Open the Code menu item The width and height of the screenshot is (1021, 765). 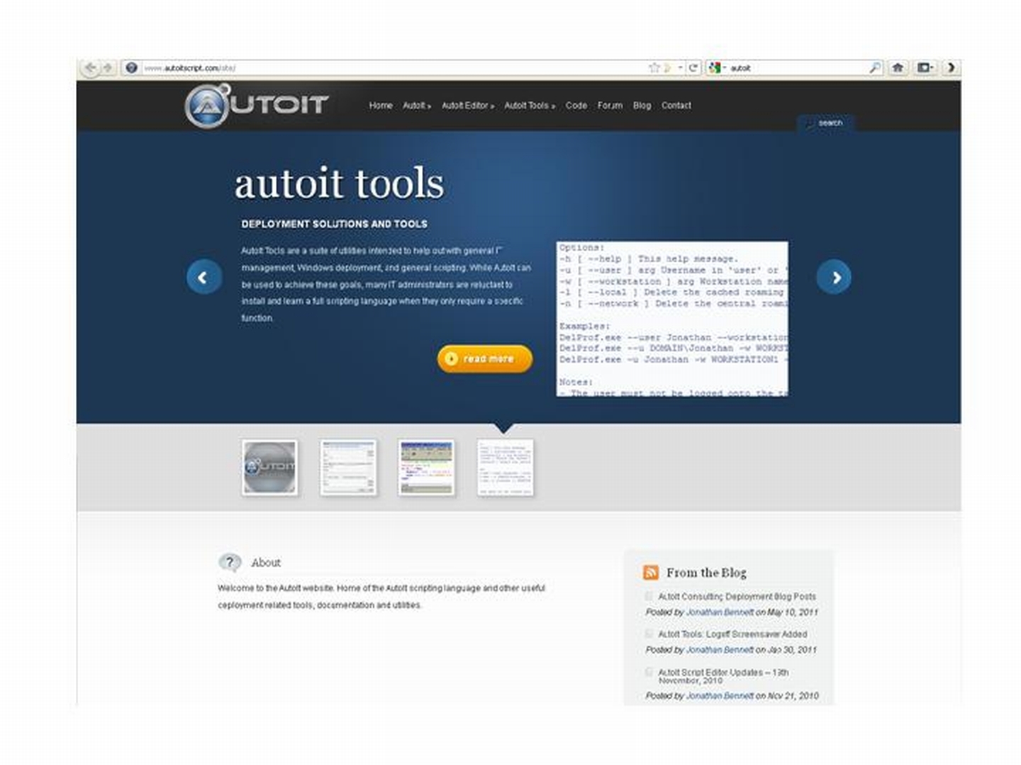(x=576, y=106)
